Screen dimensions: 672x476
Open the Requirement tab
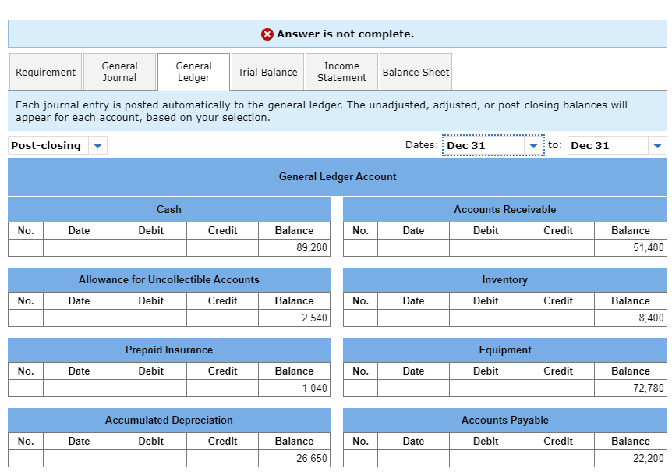coord(45,72)
